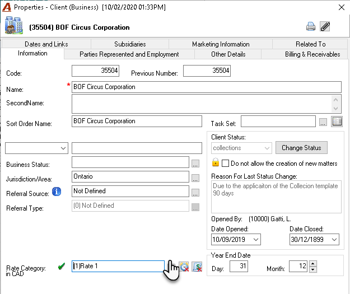Click the yellow padlock icon under Client Status
The width and height of the screenshot is (350, 294).
click(x=216, y=162)
